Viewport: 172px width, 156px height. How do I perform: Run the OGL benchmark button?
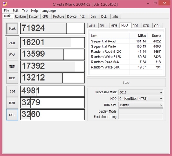pos(12,115)
